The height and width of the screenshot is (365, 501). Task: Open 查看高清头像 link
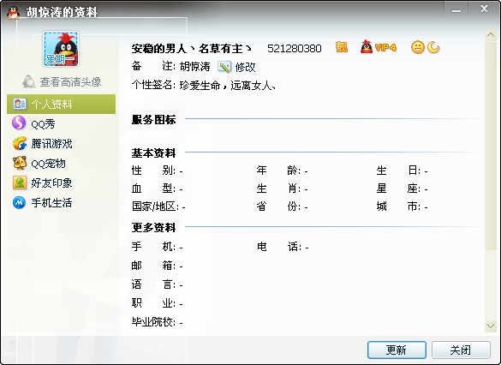pyautogui.click(x=70, y=82)
